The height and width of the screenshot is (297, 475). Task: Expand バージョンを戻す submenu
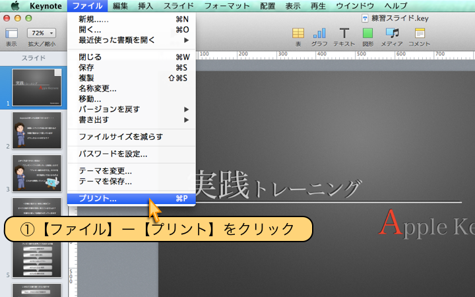coord(131,110)
